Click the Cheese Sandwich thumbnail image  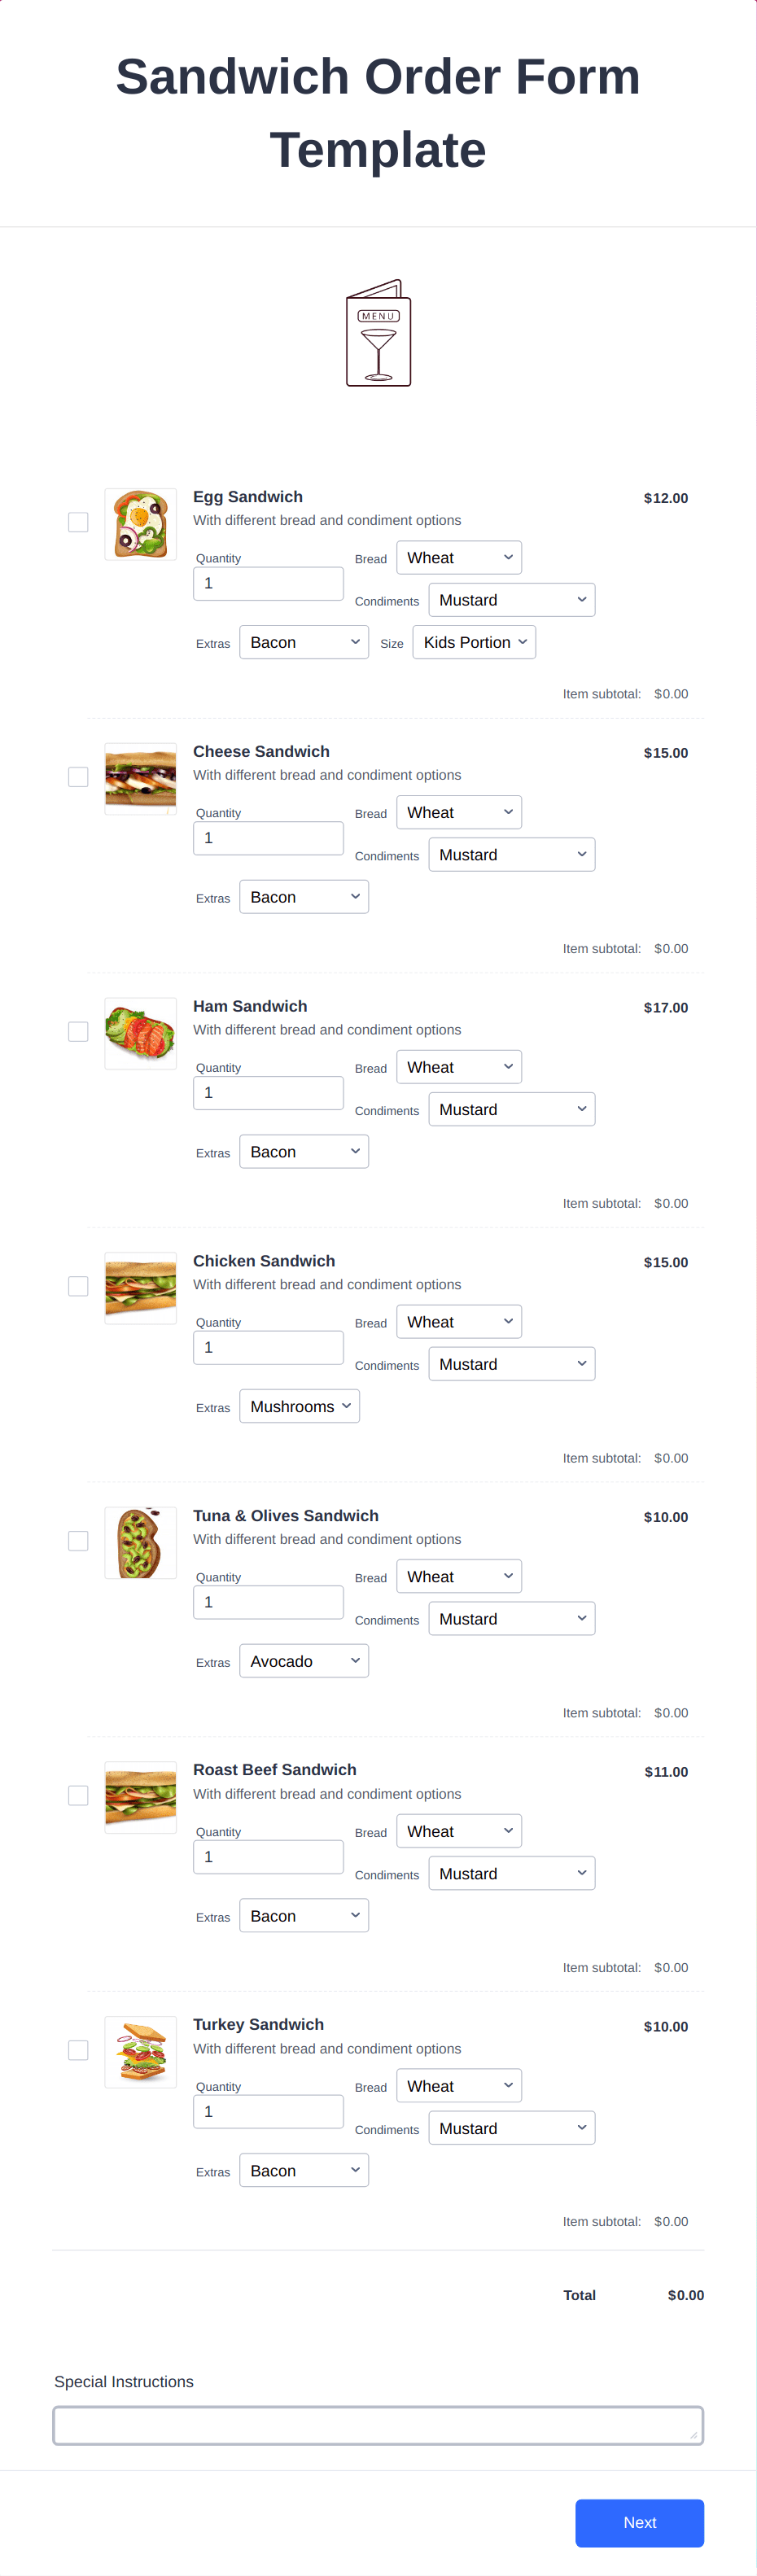tap(140, 778)
